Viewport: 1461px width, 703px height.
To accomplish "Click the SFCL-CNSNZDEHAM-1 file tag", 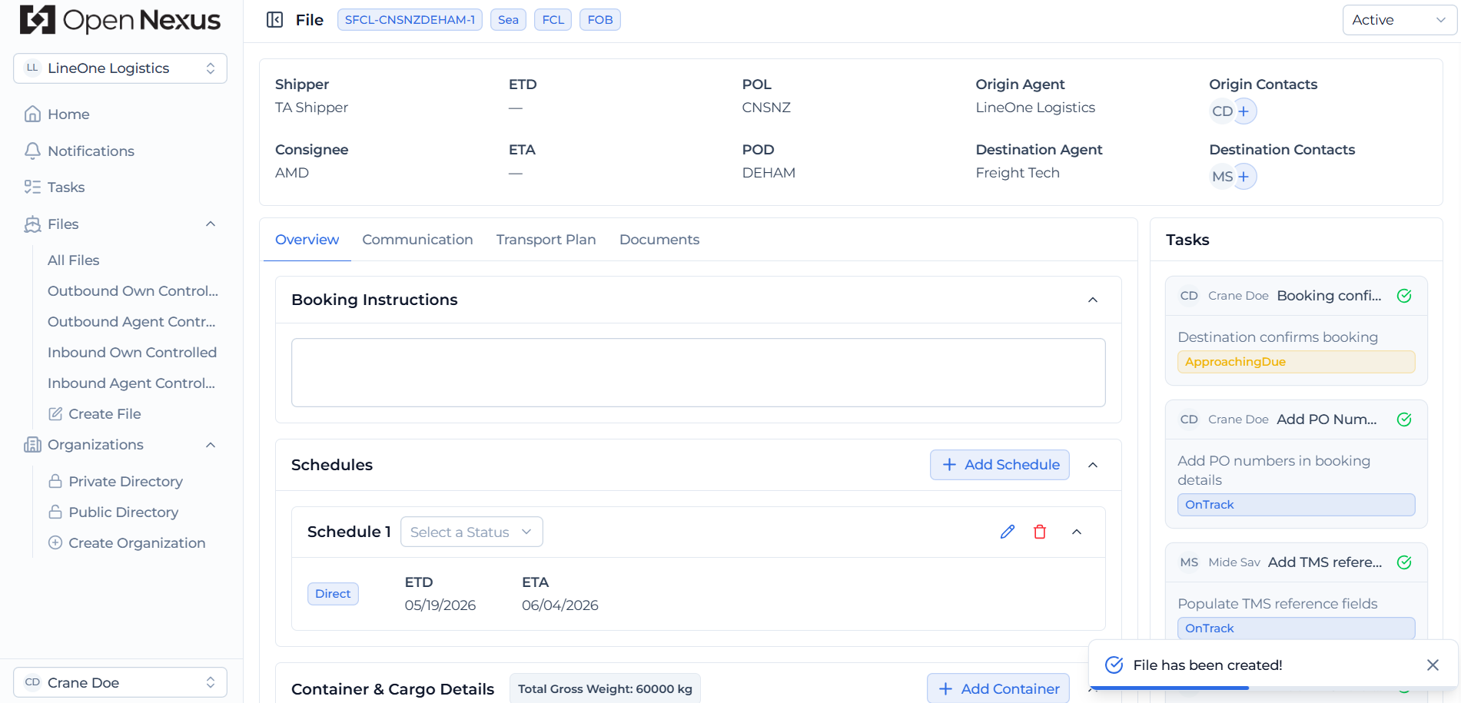I will point(410,20).
